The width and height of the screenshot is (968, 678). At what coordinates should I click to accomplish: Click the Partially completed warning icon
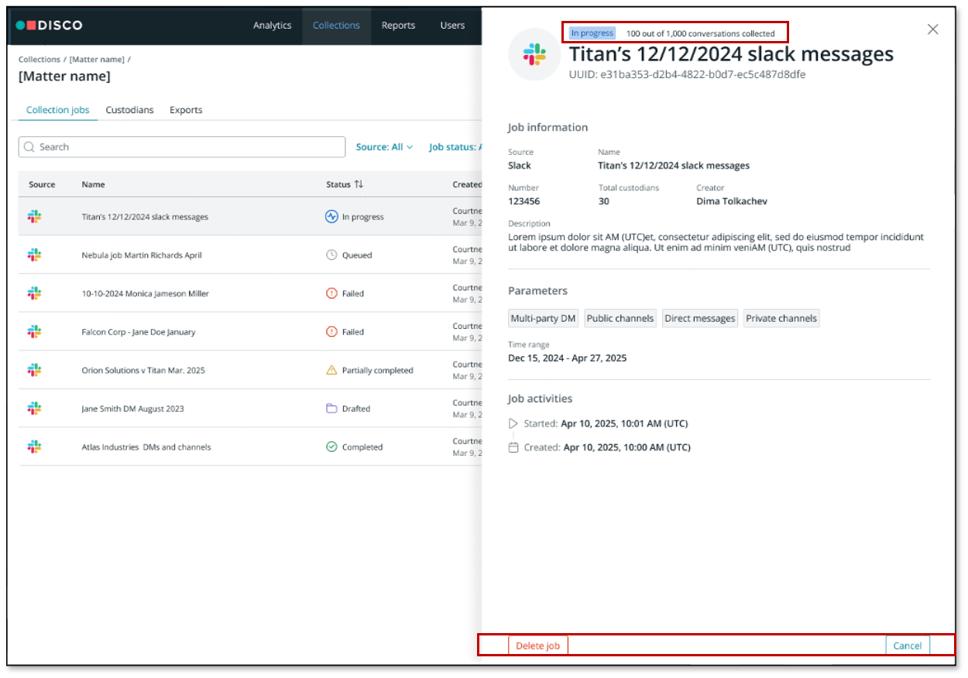click(331, 370)
